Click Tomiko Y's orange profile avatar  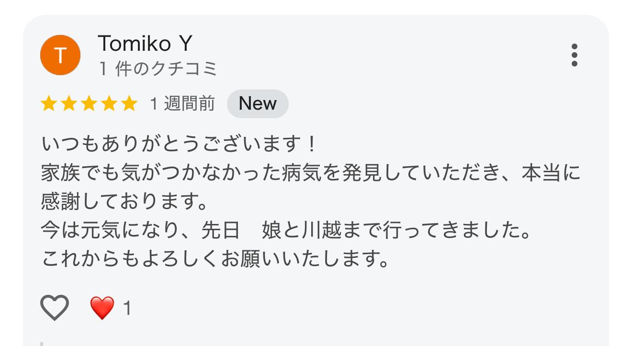pyautogui.click(x=59, y=55)
